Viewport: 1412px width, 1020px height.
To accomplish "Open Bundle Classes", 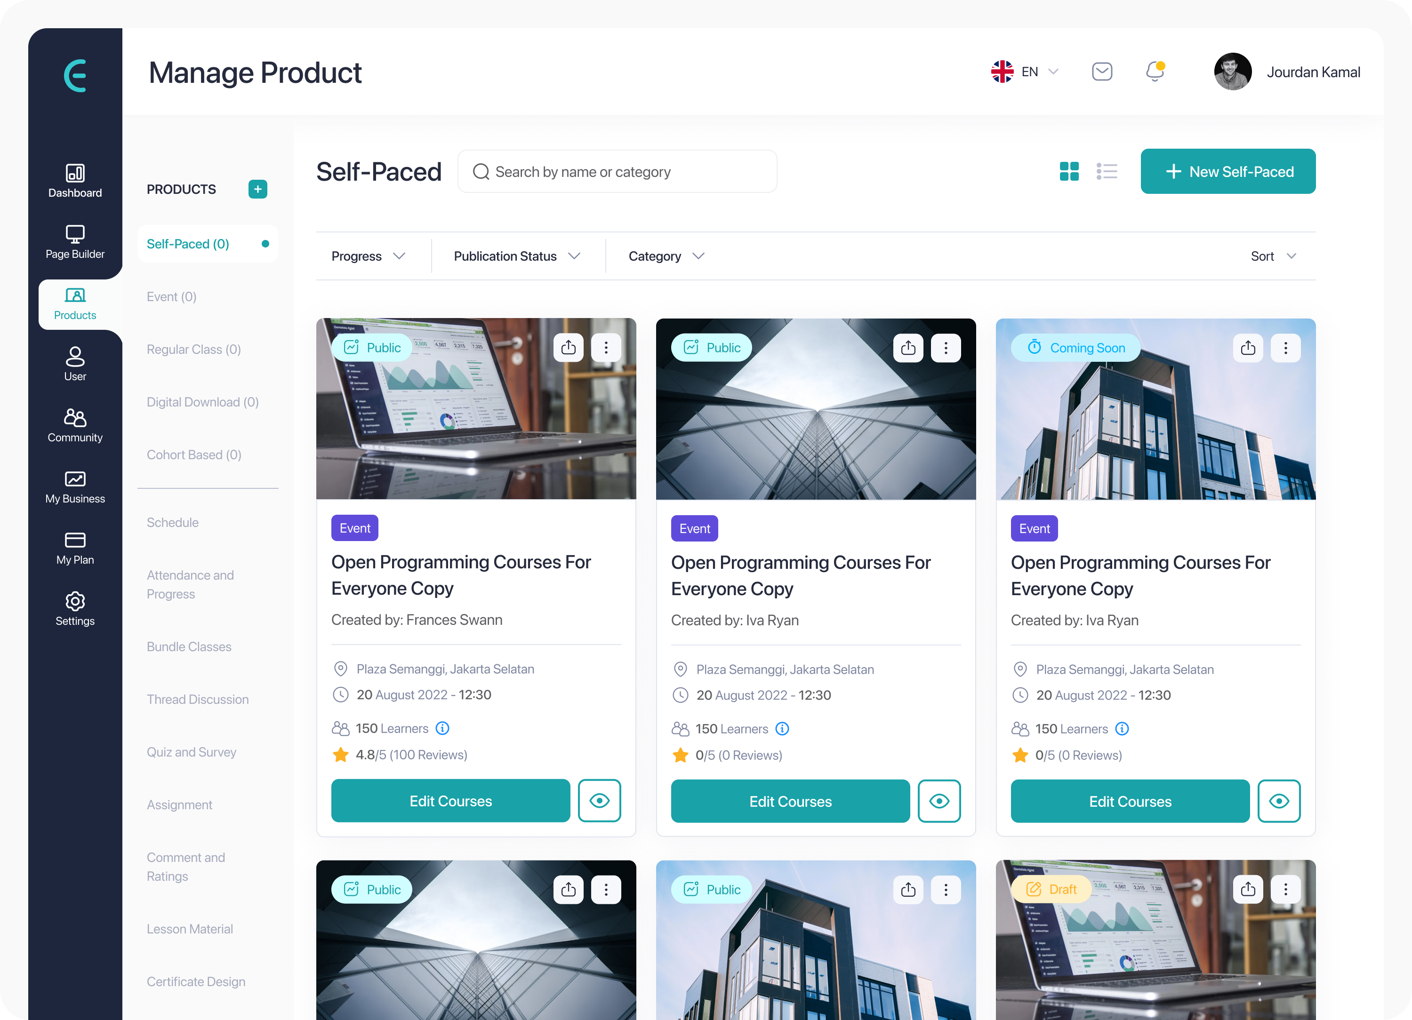I will 189,646.
